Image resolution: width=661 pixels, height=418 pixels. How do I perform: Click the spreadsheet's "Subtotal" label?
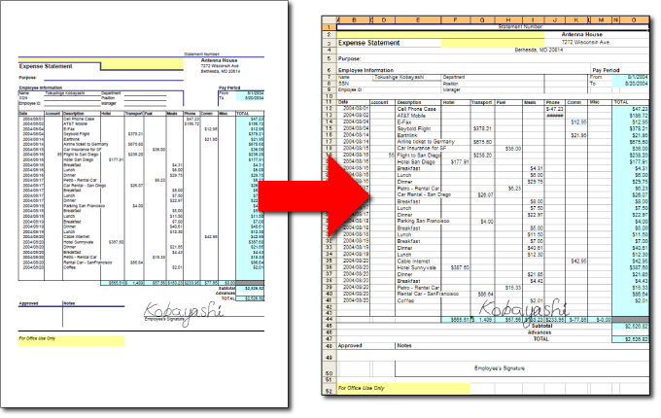[541, 326]
